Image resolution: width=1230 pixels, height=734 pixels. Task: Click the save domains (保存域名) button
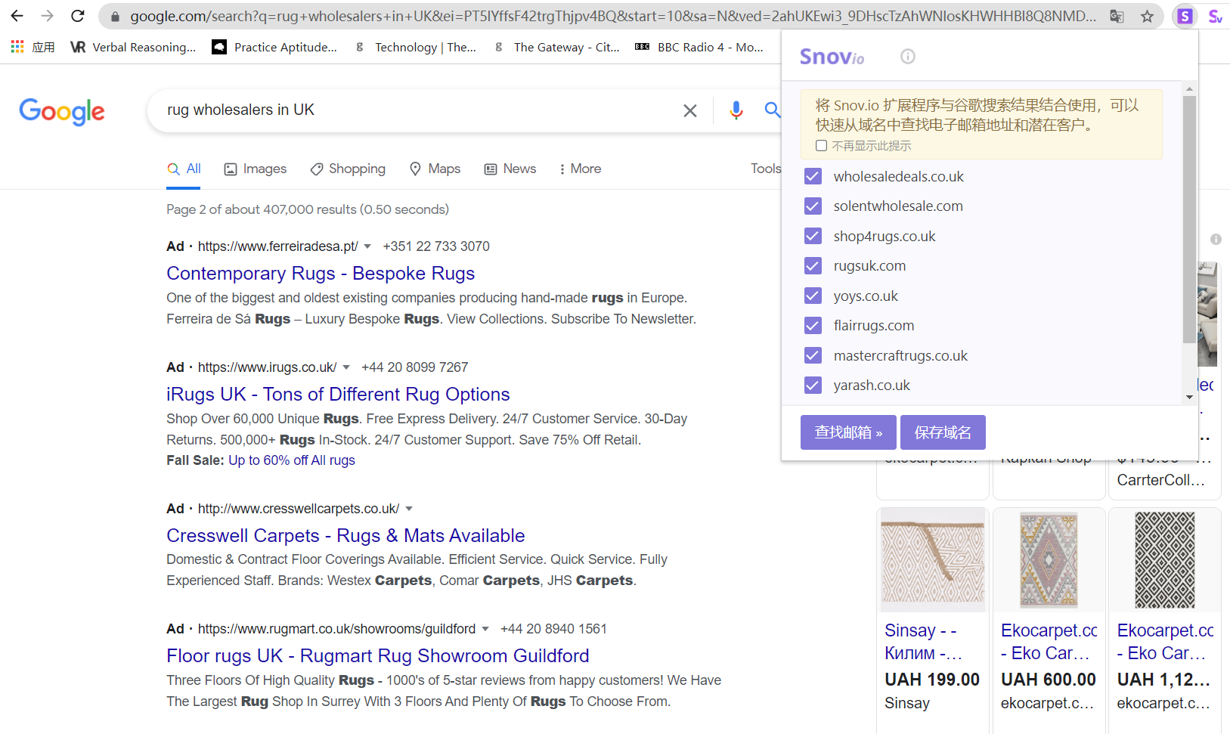[943, 432]
